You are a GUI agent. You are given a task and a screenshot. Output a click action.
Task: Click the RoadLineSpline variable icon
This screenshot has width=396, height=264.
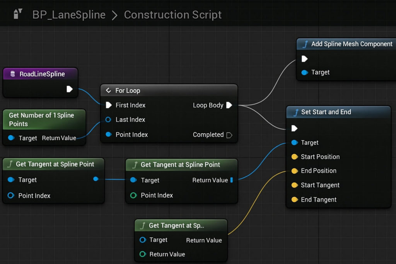point(13,74)
